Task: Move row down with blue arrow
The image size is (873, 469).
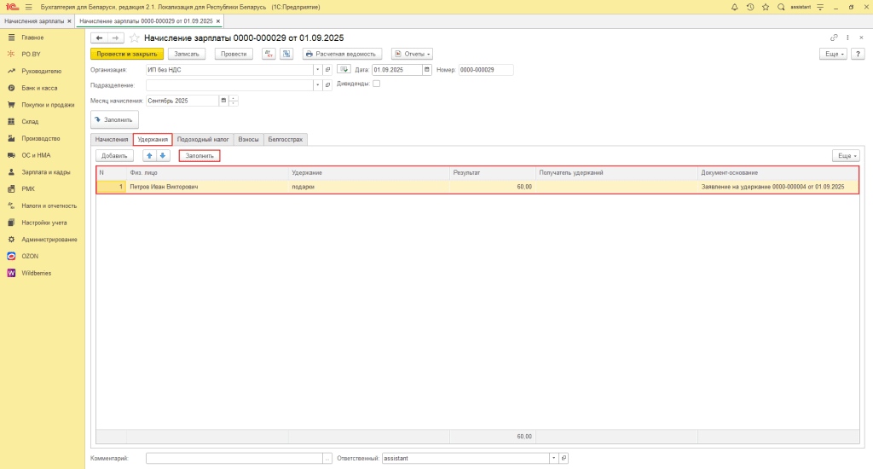Action: (163, 156)
